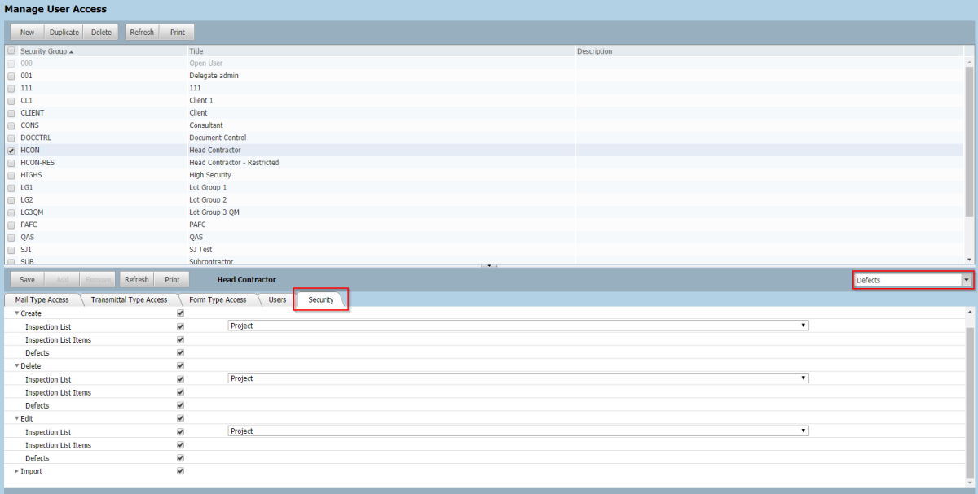
Task: Toggle Create Defects checkbox
Action: click(x=180, y=353)
